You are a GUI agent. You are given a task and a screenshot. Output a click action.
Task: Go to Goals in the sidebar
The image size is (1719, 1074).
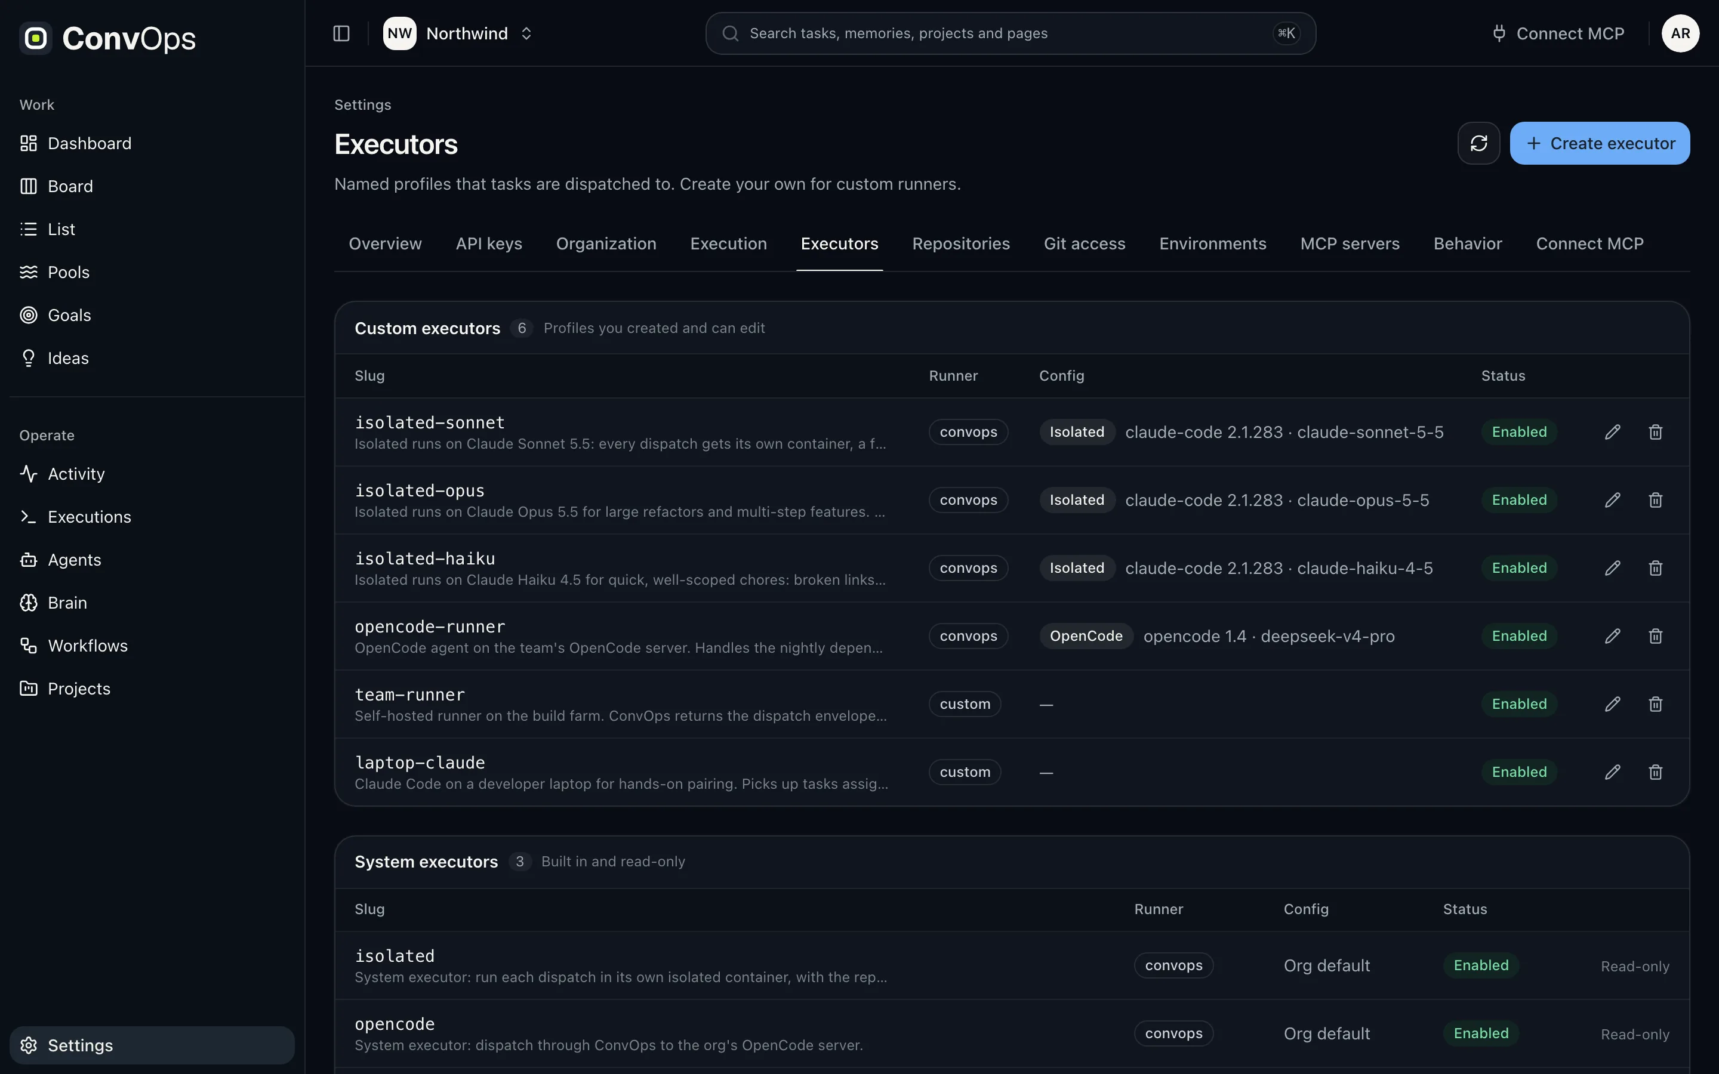pyautogui.click(x=152, y=316)
